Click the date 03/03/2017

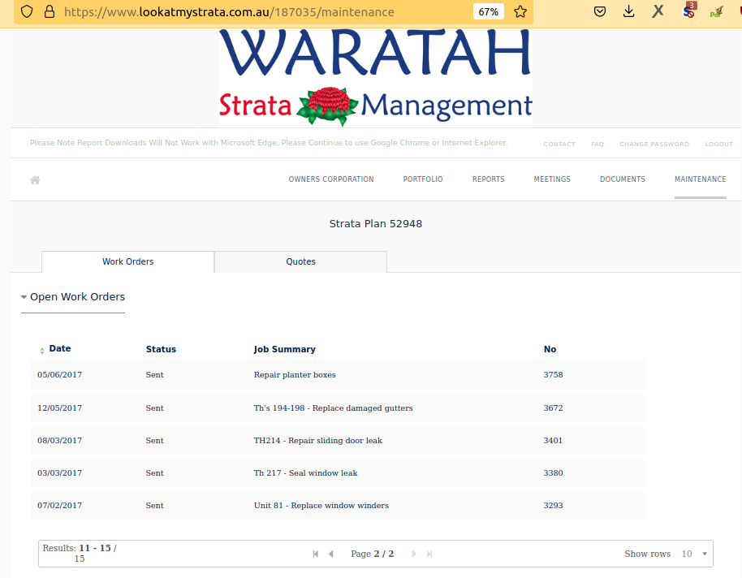[59, 473]
